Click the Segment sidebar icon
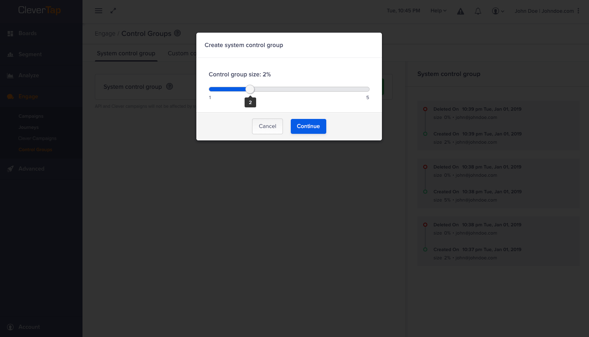 click(10, 55)
